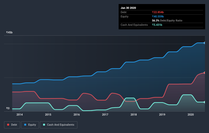Select the 2019 x-axis label
Screen dimensions: 209x133
pyautogui.click(x=162, y=115)
